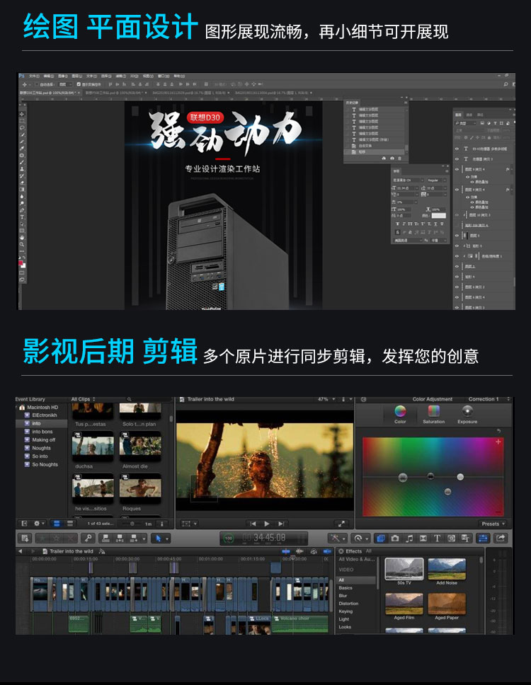Open the Select arrow tool dropdown
Screen dimensions: 531x685
tap(161, 539)
